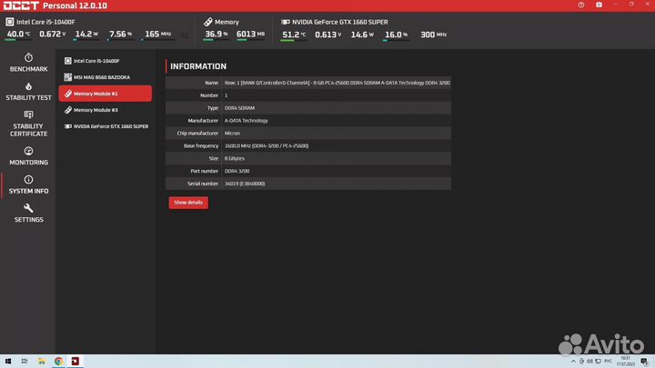Click GPU temperature reading 51.2 °C
The image size is (655, 368).
point(294,35)
